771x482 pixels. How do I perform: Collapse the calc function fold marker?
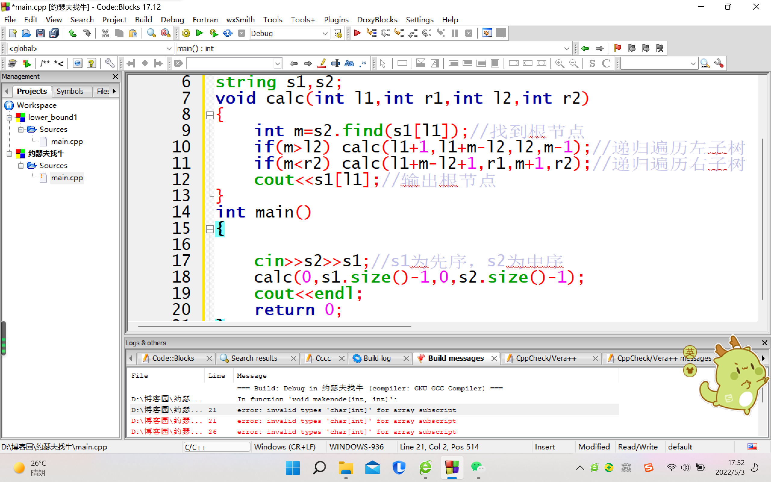point(210,115)
